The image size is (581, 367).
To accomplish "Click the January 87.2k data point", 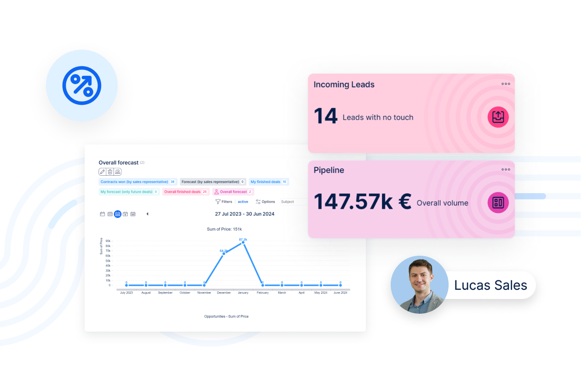I will [x=243, y=242].
